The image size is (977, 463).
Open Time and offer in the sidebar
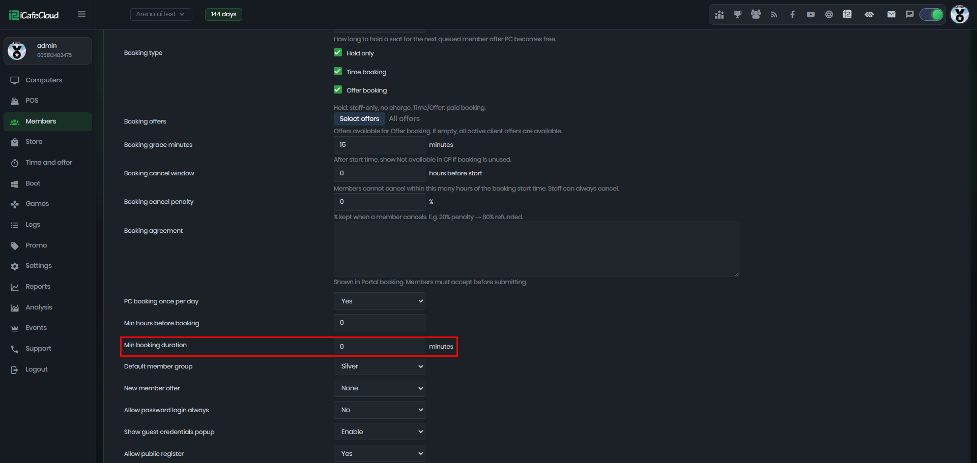click(48, 163)
